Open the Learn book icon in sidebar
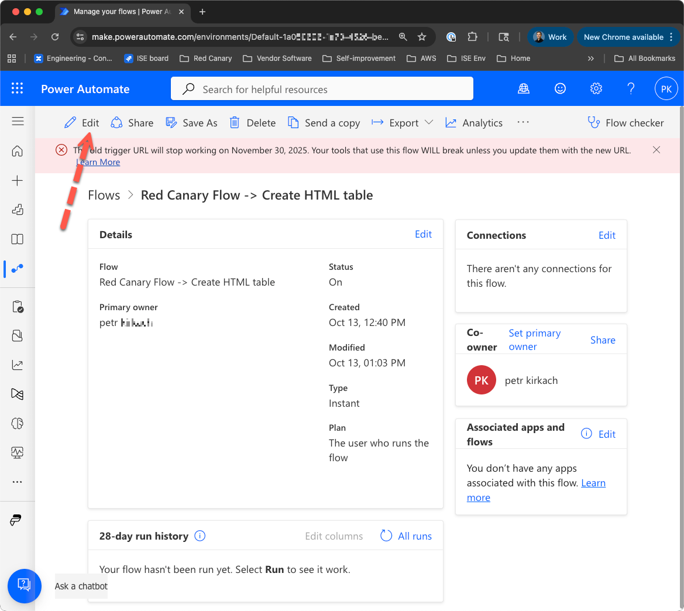Screen dimensions: 684x611 pos(18,239)
